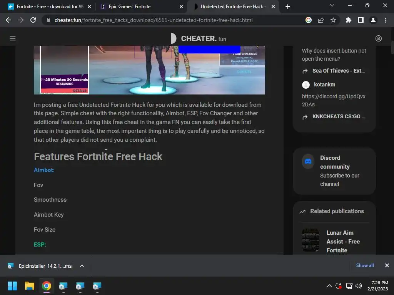Click the Google icon in address bar
Screen dimensions: 394x295
click(308, 20)
